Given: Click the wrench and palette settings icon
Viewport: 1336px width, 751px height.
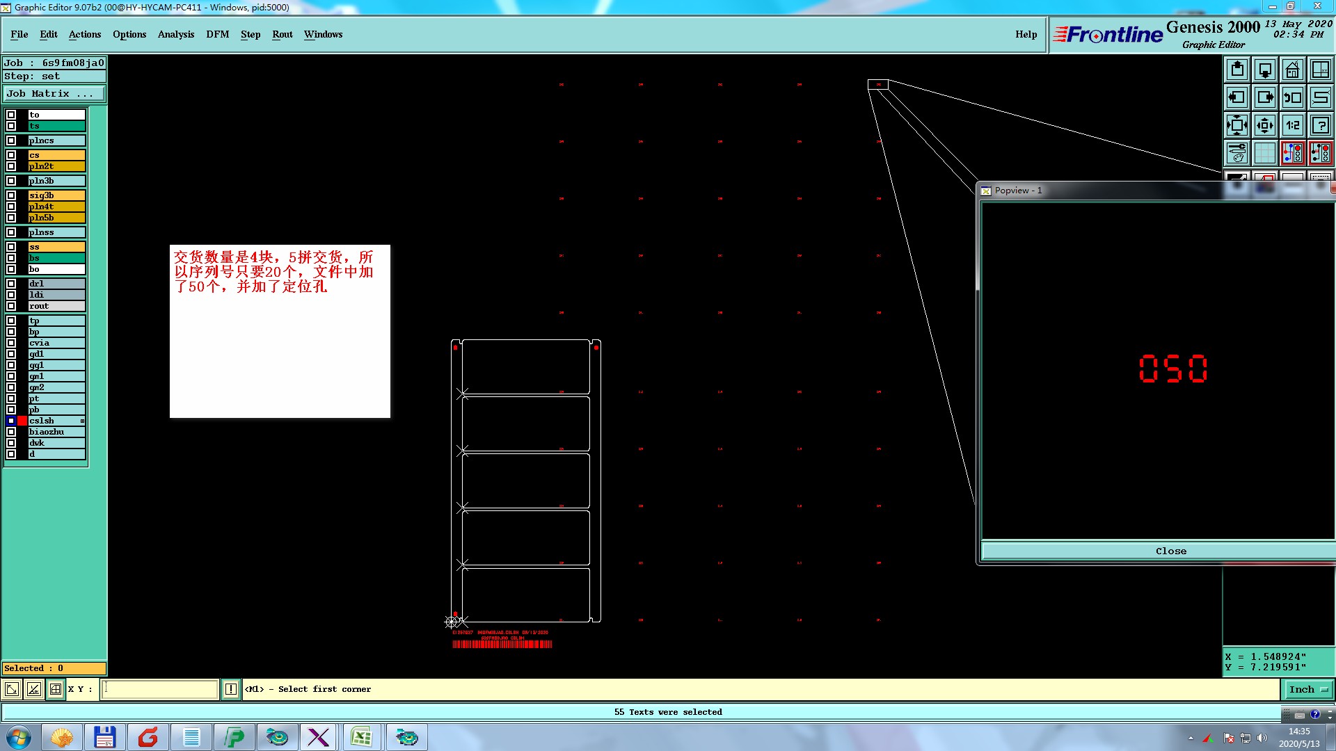Looking at the screenshot, I should [x=1236, y=152].
